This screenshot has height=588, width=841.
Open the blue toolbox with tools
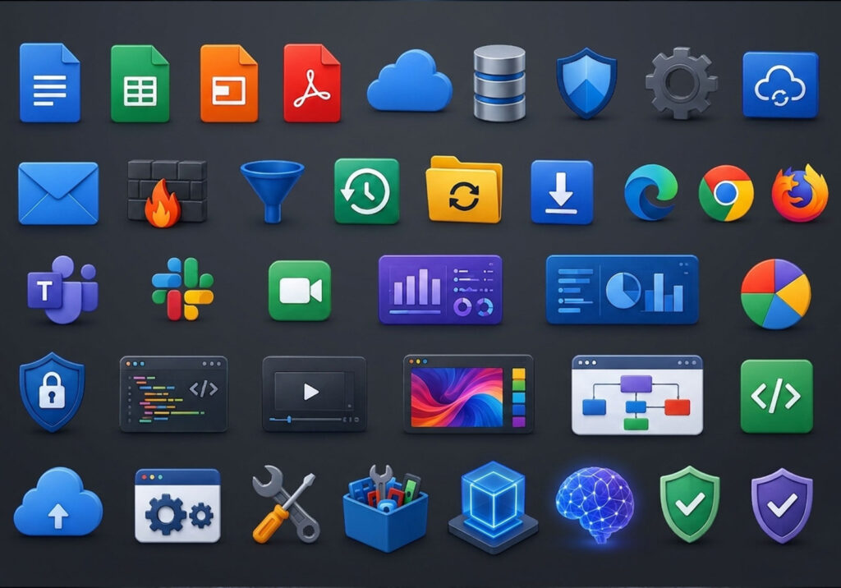(x=385, y=508)
